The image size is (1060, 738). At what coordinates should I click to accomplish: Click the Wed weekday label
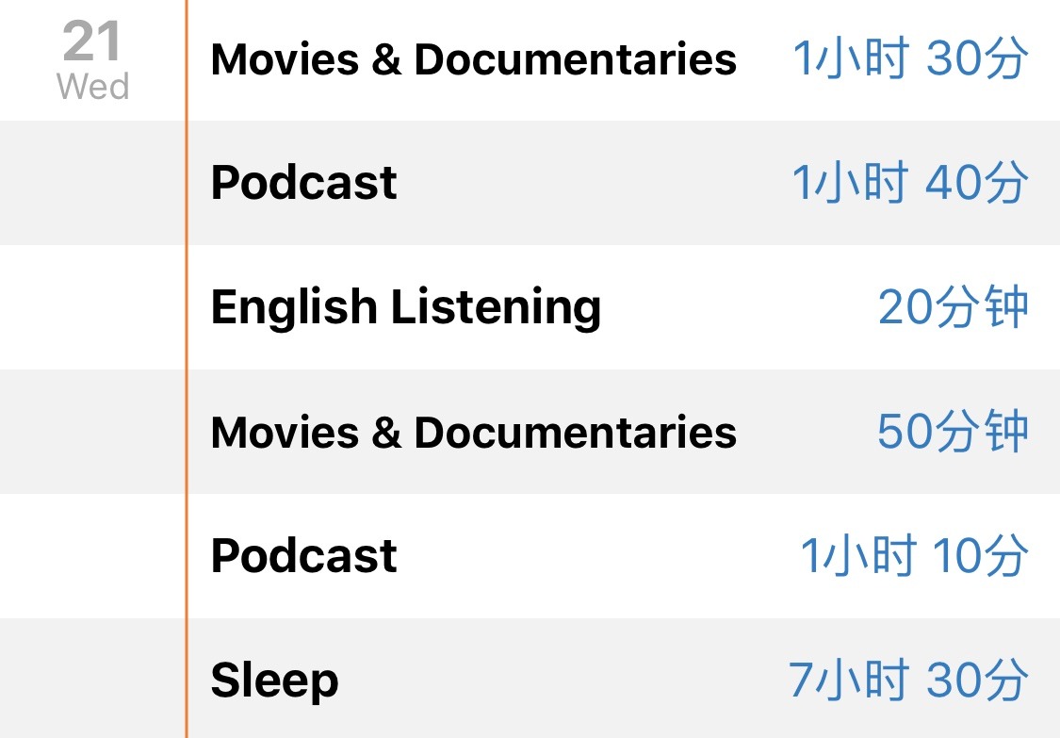tap(92, 87)
